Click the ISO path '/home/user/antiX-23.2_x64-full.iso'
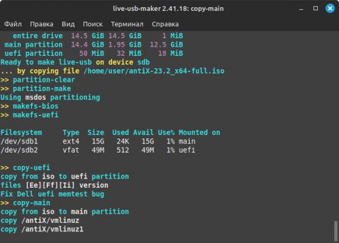This screenshot has width=339, height=243. [x=154, y=71]
